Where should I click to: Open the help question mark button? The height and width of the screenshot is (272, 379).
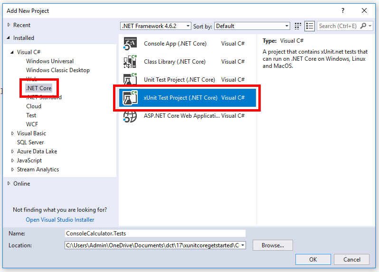(343, 10)
